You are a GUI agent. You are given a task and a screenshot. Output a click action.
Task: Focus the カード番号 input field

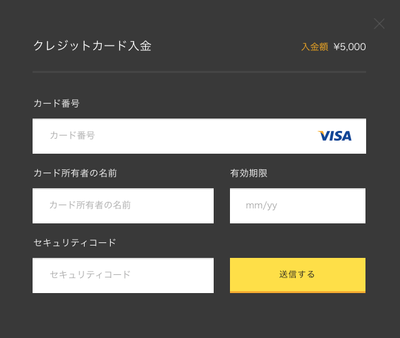[199, 136]
